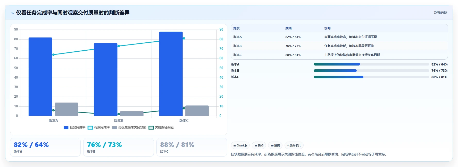Click the green 关键路径偏差 point for 版本B
Viewport: 458px width, 167px height.
(119, 114)
